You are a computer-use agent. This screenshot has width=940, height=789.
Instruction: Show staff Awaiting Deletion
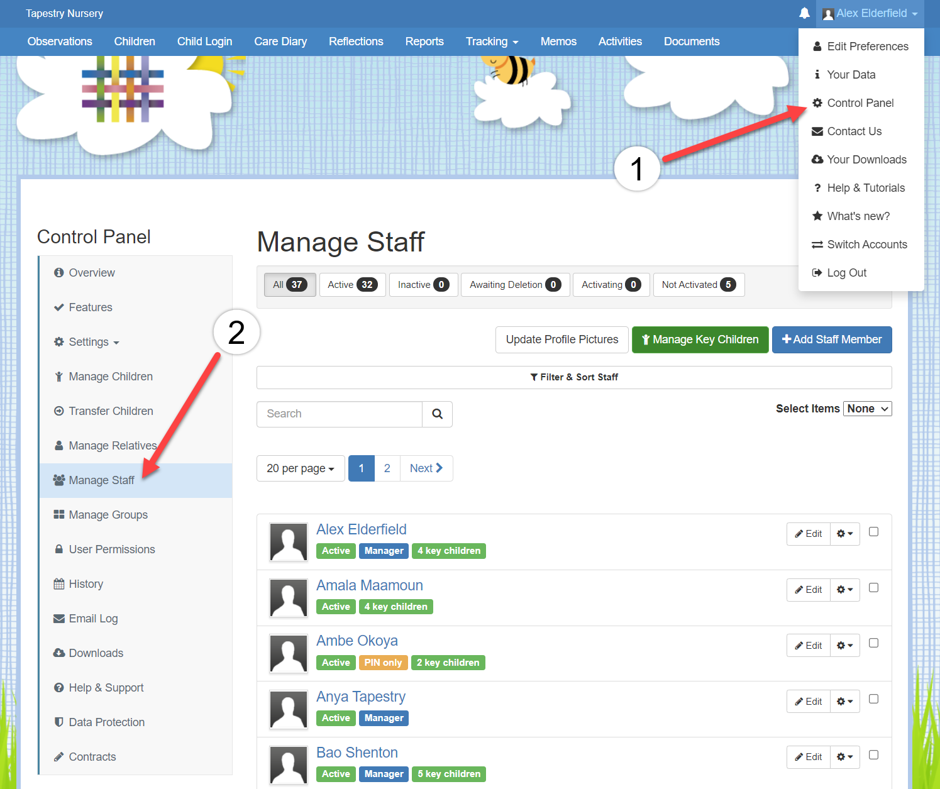click(x=515, y=285)
